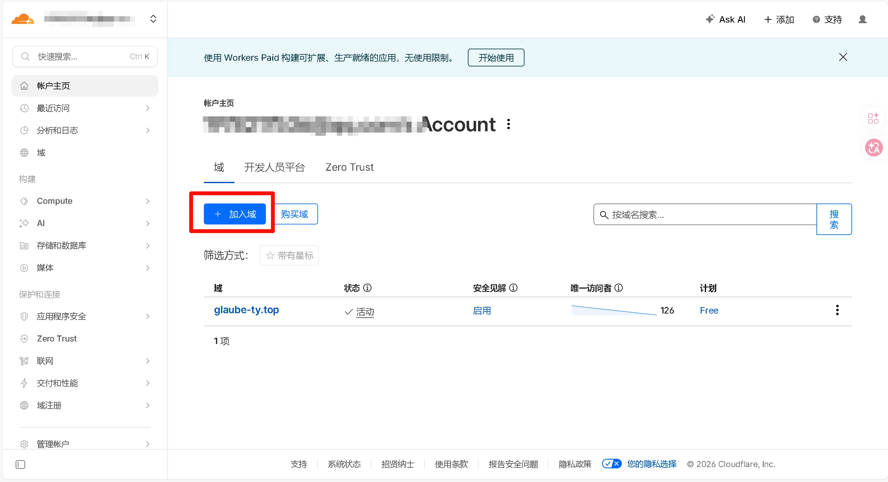
Task: Open the account title kebab menu
Action: tap(509, 124)
